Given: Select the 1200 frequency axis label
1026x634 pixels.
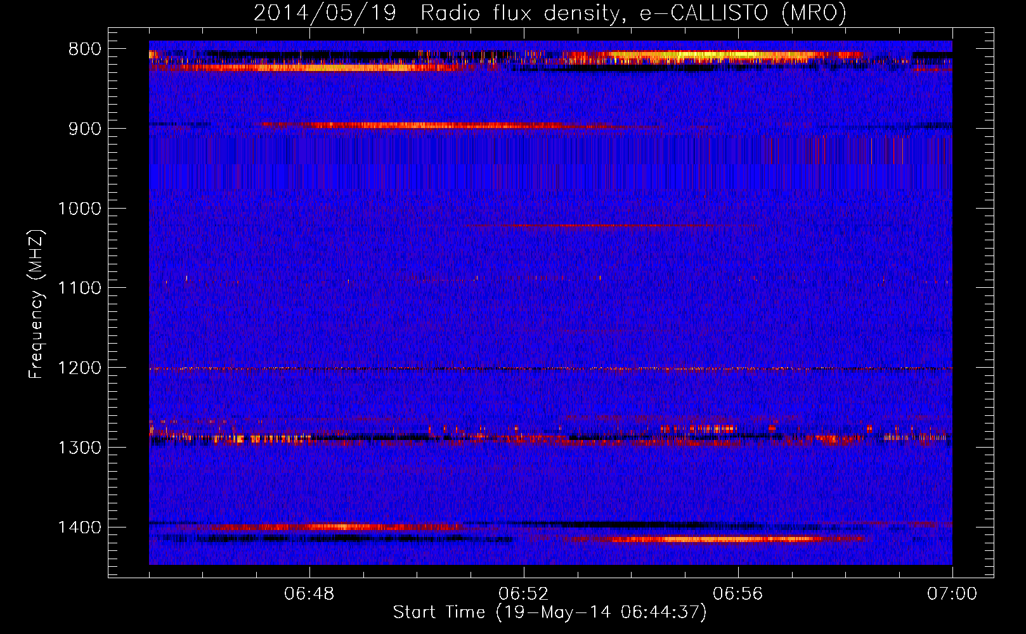Looking at the screenshot, I should coord(80,368).
